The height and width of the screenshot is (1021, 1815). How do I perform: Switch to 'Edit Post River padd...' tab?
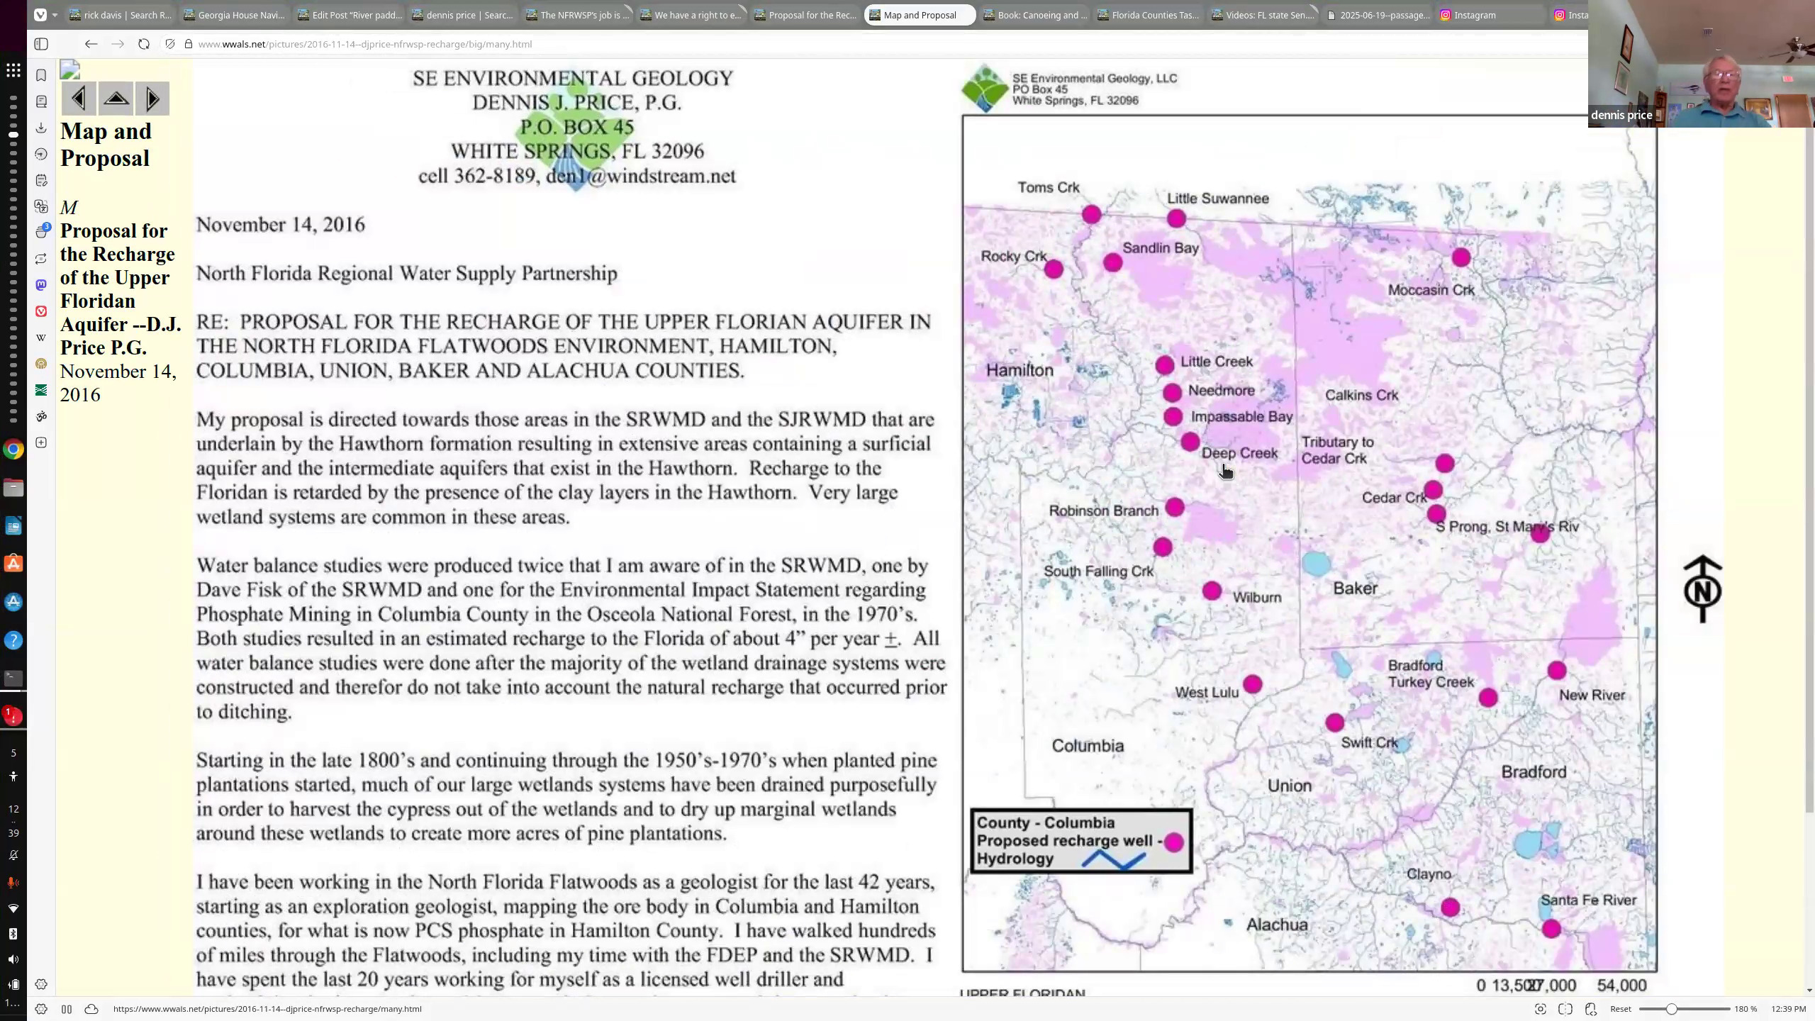point(349,15)
